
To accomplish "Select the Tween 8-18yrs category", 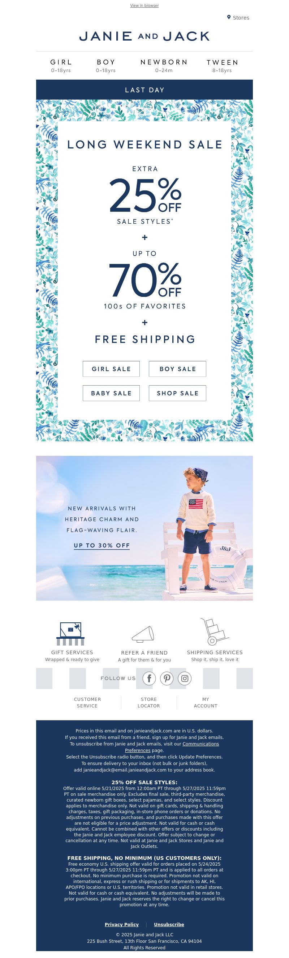I will (222, 66).
